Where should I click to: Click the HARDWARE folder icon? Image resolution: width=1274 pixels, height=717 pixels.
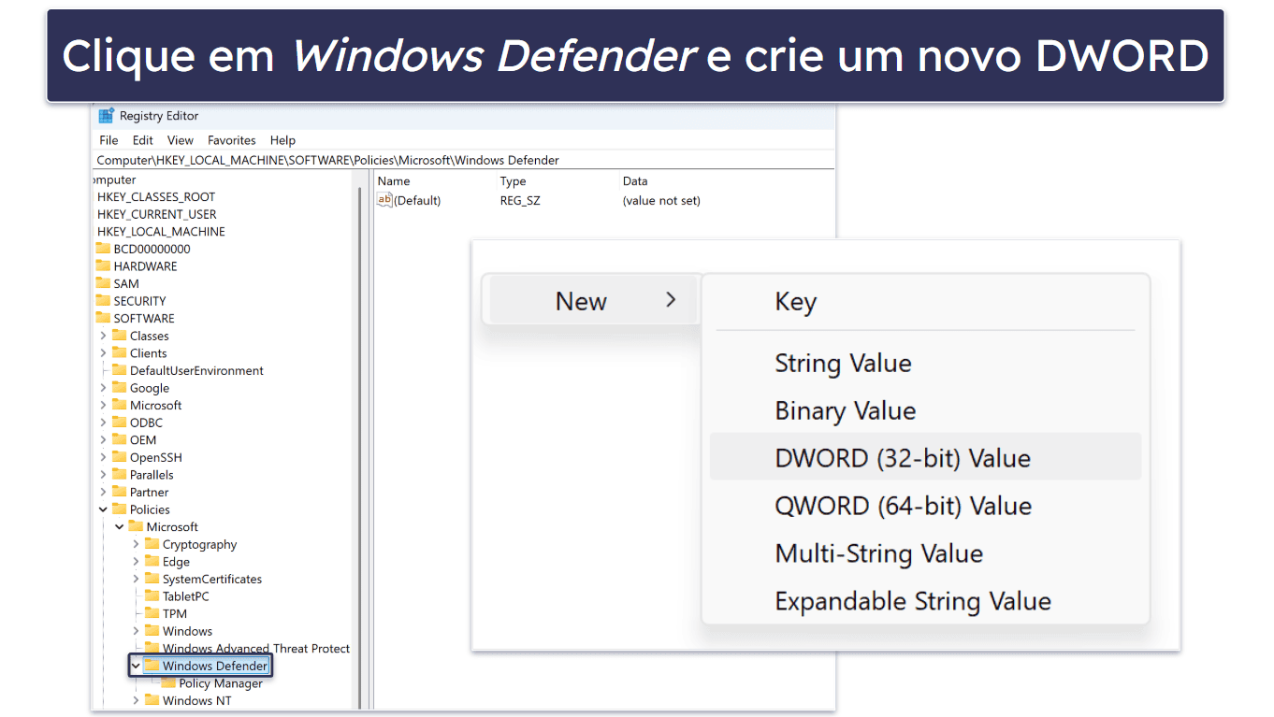pyautogui.click(x=103, y=266)
